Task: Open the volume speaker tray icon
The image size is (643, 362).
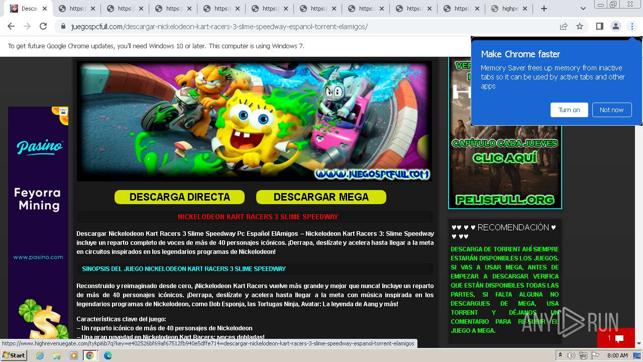Action: (x=571, y=355)
